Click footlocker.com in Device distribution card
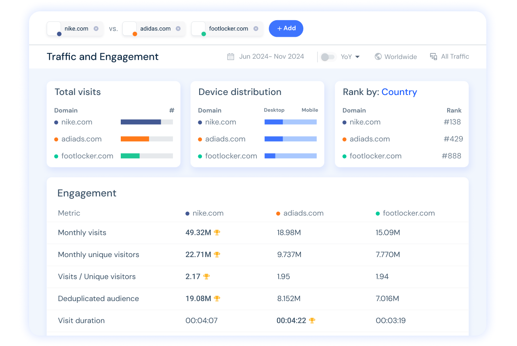517x346 pixels. [231, 156]
